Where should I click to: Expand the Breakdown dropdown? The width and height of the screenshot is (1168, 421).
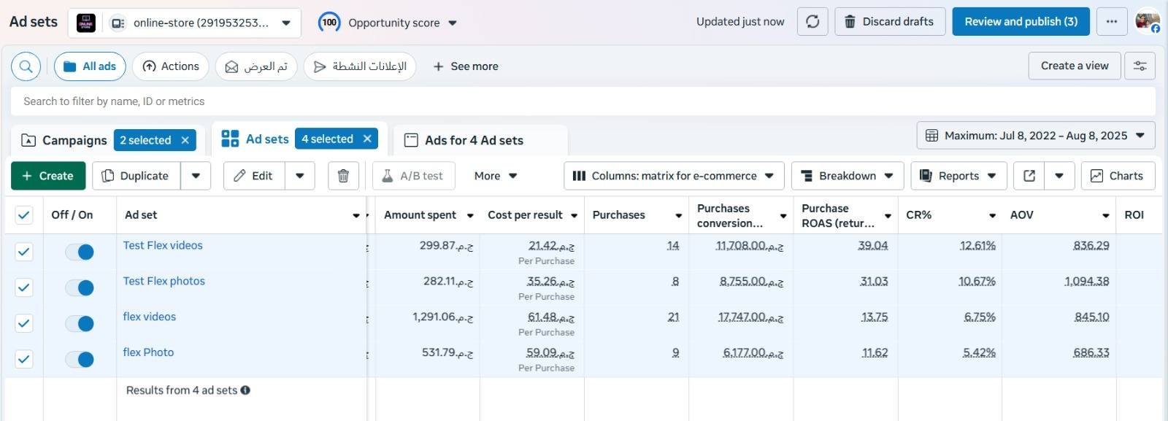(847, 176)
